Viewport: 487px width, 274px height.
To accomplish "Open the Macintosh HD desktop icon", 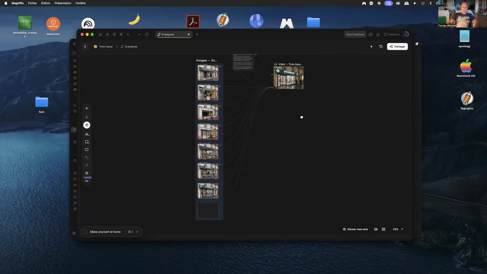I will [466, 68].
